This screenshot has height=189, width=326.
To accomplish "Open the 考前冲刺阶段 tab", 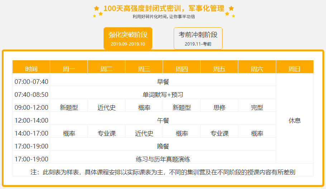I will coord(198,38).
